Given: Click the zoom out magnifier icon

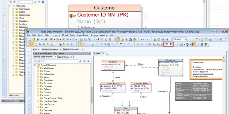Looking at the screenshot, I should click(x=154, y=44).
